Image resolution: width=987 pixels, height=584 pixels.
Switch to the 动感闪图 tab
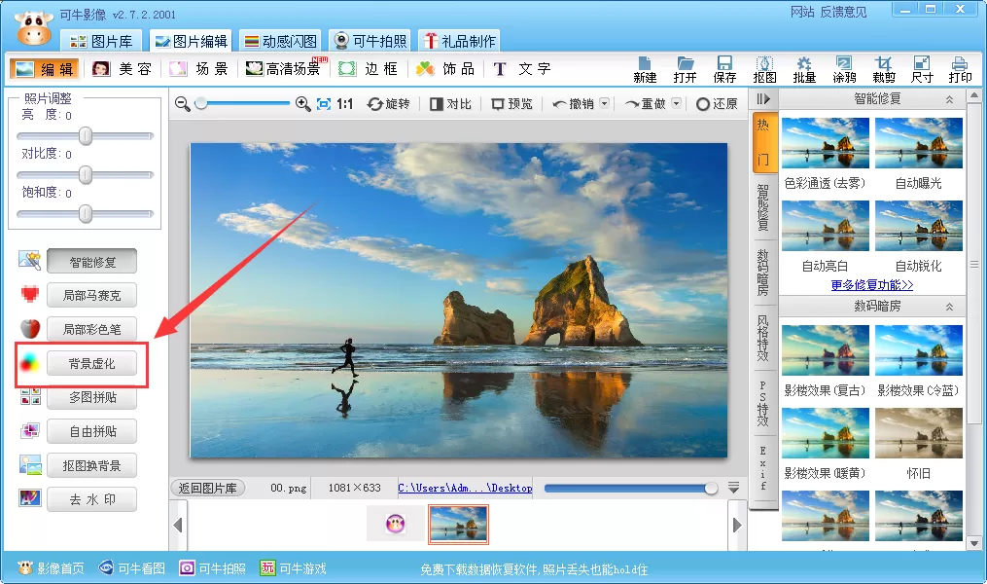pyautogui.click(x=281, y=42)
